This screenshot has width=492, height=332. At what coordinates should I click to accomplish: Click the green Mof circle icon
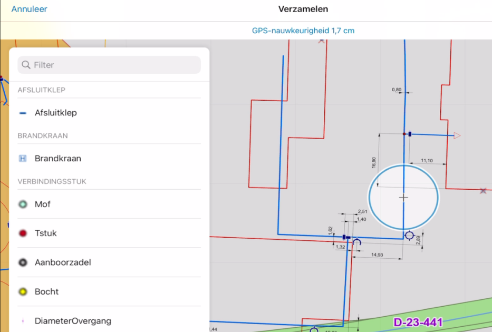[x=23, y=204]
